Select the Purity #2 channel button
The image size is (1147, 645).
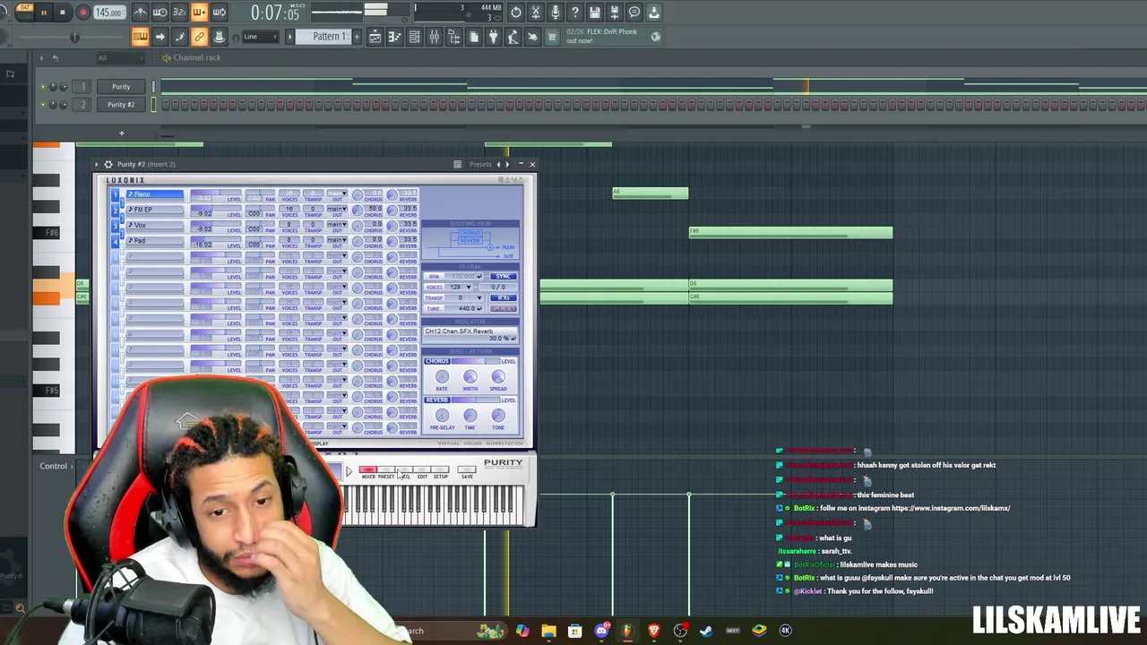121,105
